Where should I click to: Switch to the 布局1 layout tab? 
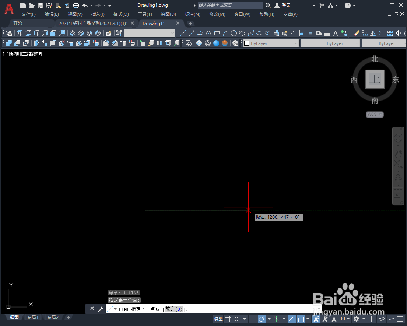tap(33, 318)
